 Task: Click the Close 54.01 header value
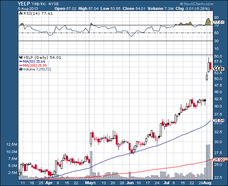(x=134, y=8)
